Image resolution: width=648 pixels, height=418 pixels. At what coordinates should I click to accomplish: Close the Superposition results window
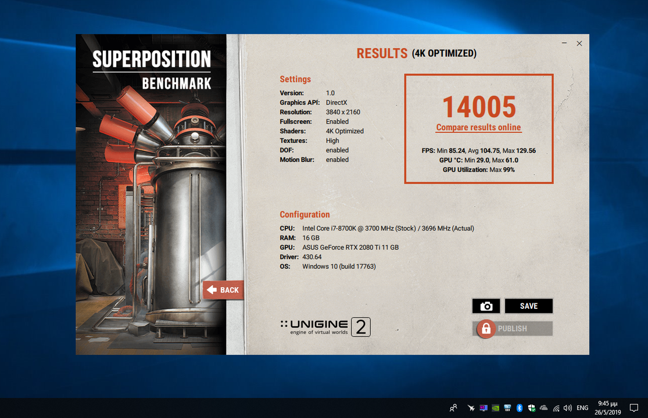(x=579, y=44)
